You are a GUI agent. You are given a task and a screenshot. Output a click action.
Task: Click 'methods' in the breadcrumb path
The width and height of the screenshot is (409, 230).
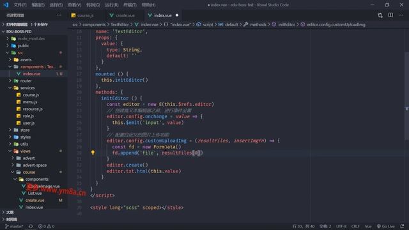point(258,24)
